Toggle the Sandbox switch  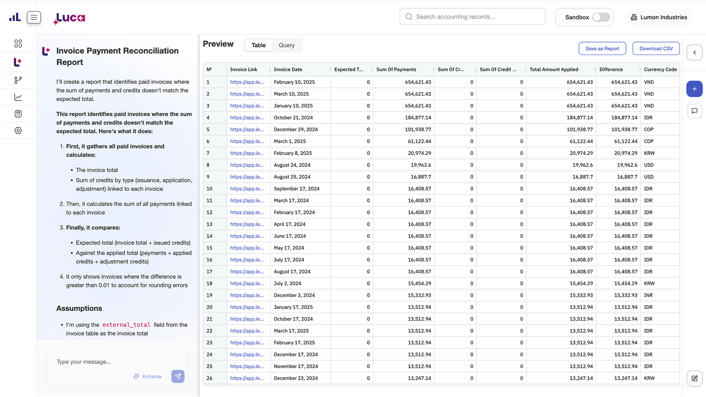[x=601, y=17]
